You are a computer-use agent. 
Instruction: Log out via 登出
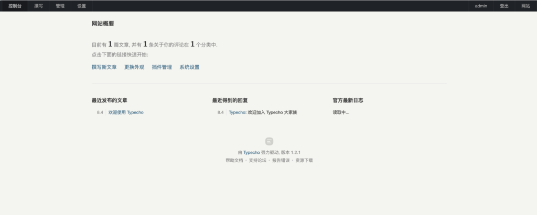[504, 6]
